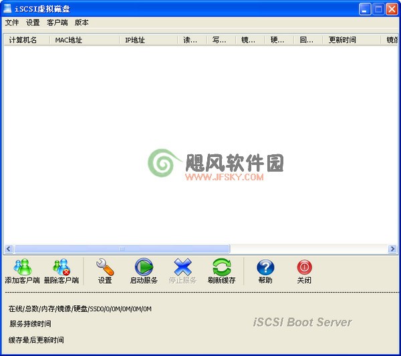The height and width of the screenshot is (356, 401).
Task: Close the window with red X
Action: (x=392, y=9)
